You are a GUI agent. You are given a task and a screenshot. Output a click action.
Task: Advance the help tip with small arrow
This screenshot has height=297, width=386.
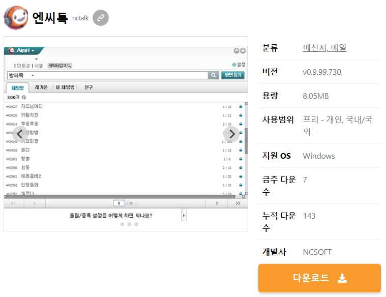click(x=184, y=216)
